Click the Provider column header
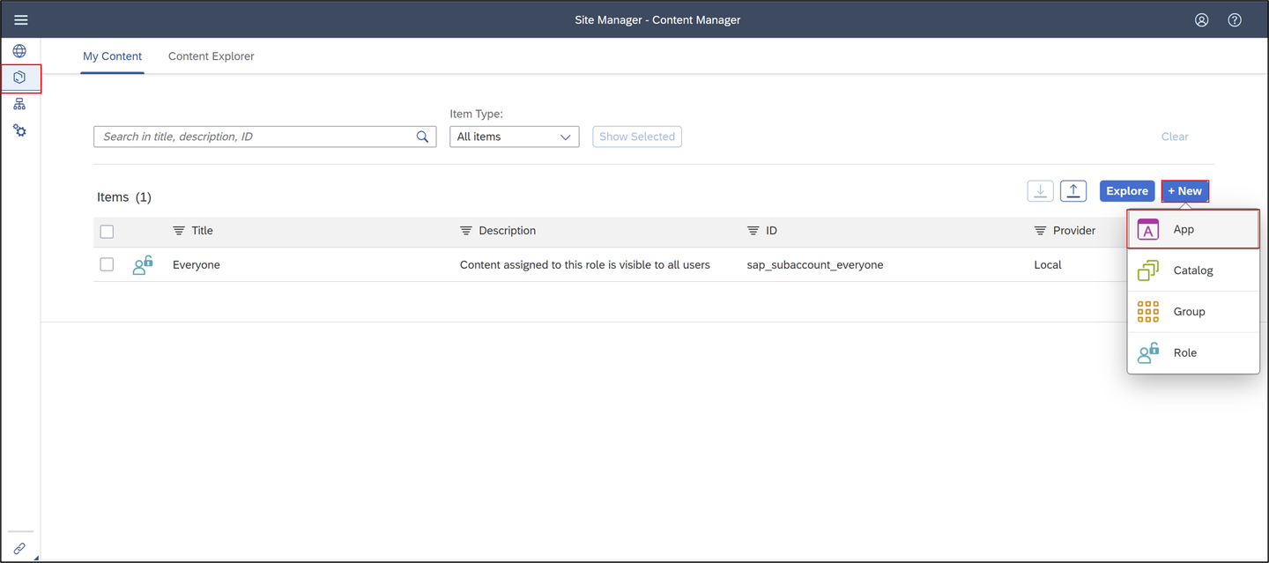The image size is (1269, 563). 1074,231
